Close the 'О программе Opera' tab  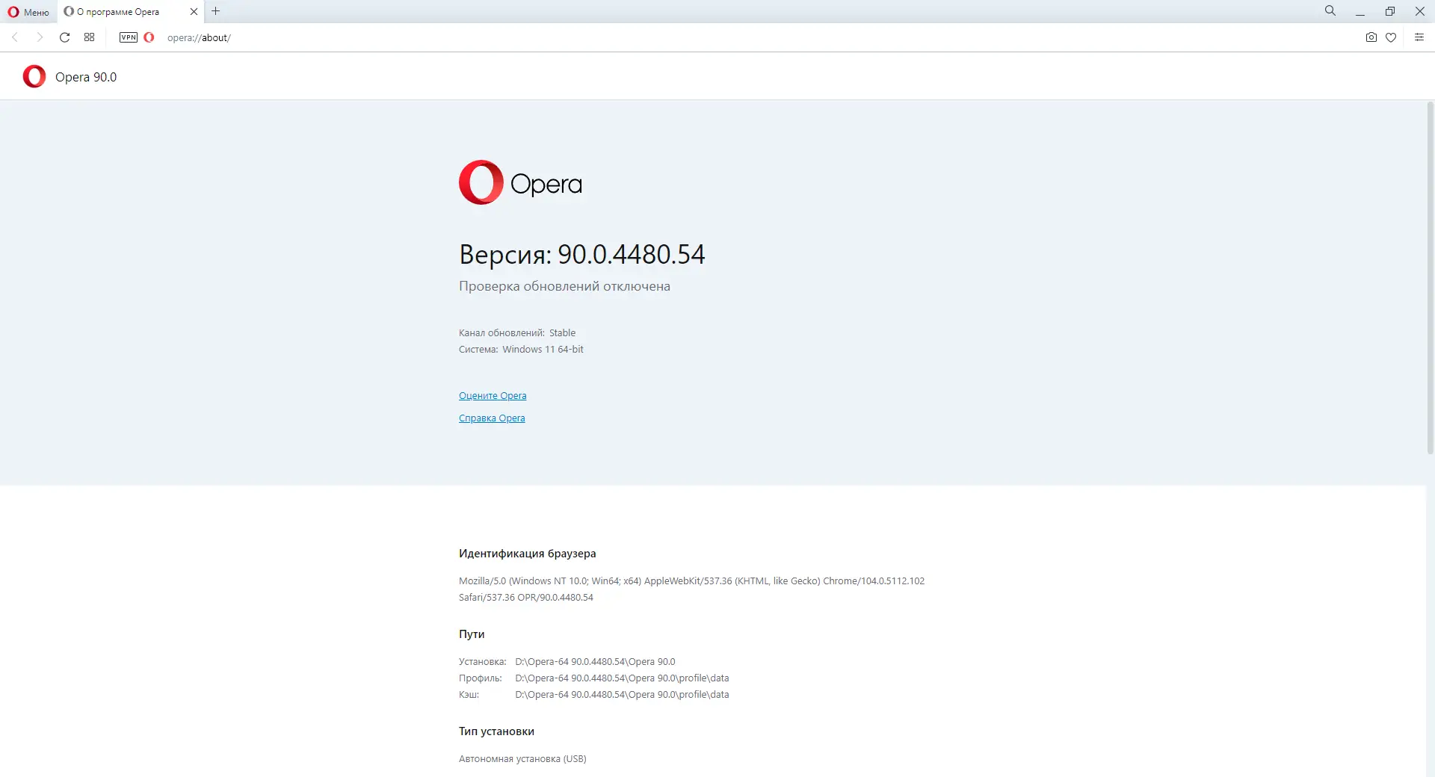click(194, 12)
